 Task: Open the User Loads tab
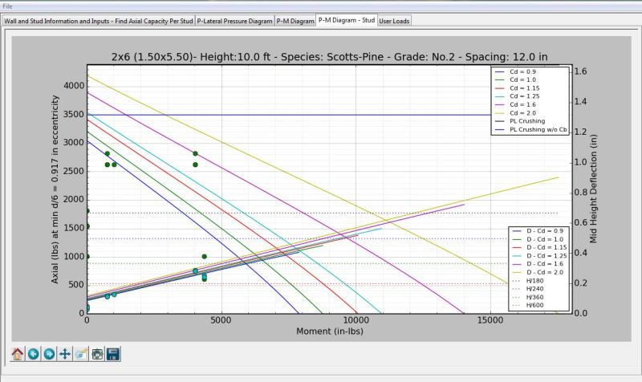coord(394,21)
